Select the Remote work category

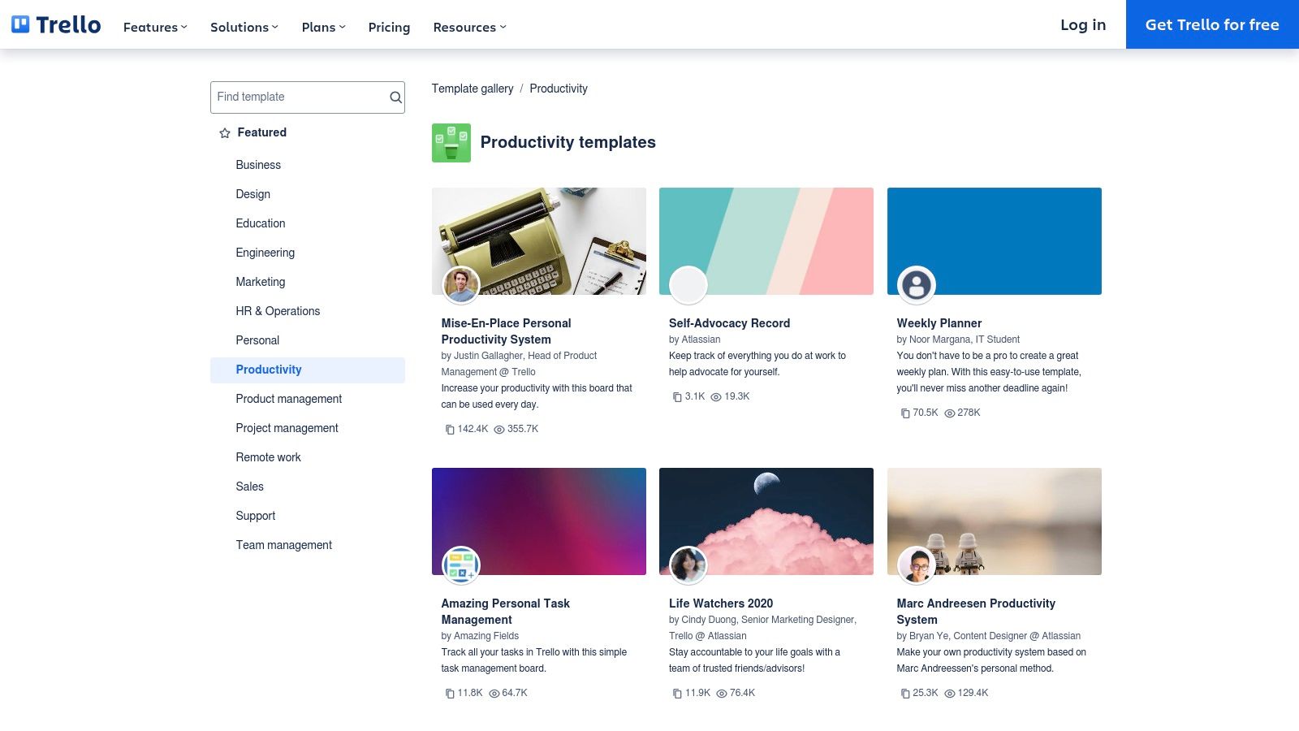coord(269,457)
